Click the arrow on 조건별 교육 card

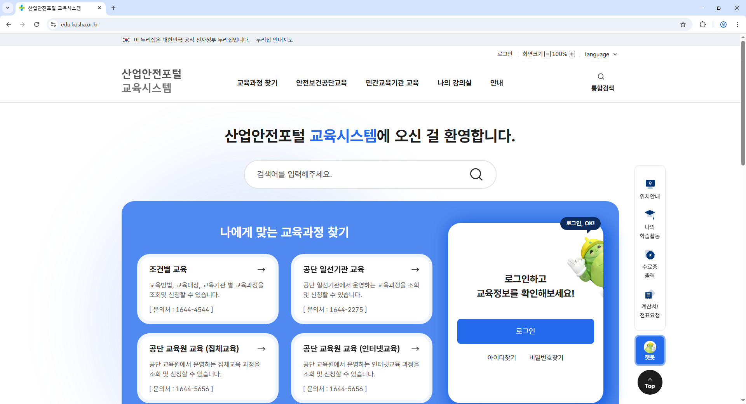[261, 270]
